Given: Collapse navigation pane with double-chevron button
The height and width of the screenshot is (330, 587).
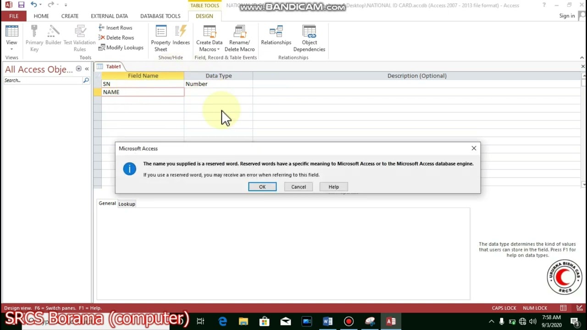Looking at the screenshot, I should point(87,69).
